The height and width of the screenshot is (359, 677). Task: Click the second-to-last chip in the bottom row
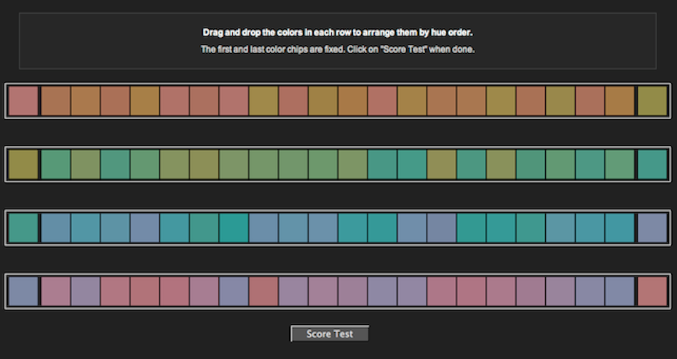tap(619, 291)
